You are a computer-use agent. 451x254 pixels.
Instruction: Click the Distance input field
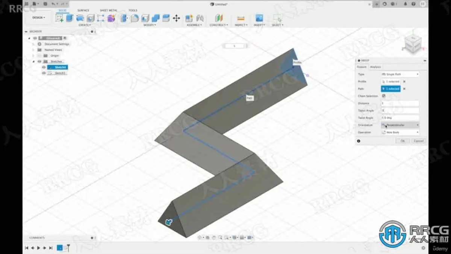point(400,103)
